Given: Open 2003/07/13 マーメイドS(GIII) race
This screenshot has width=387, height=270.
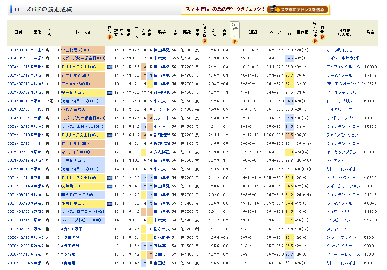Looking at the screenshot, I should [76, 84].
